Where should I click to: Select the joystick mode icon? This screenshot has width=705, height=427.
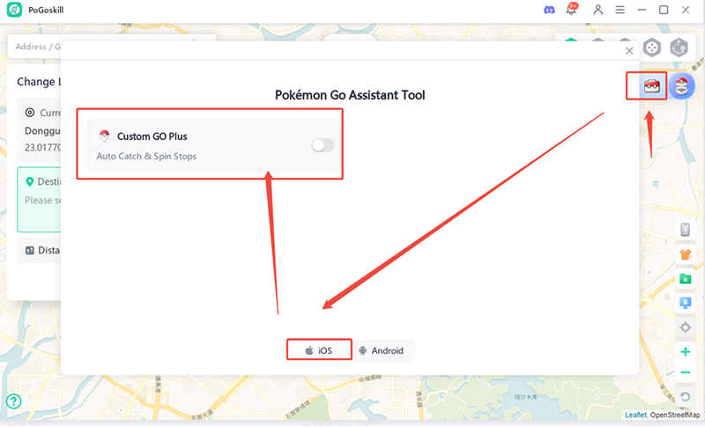tap(651, 48)
